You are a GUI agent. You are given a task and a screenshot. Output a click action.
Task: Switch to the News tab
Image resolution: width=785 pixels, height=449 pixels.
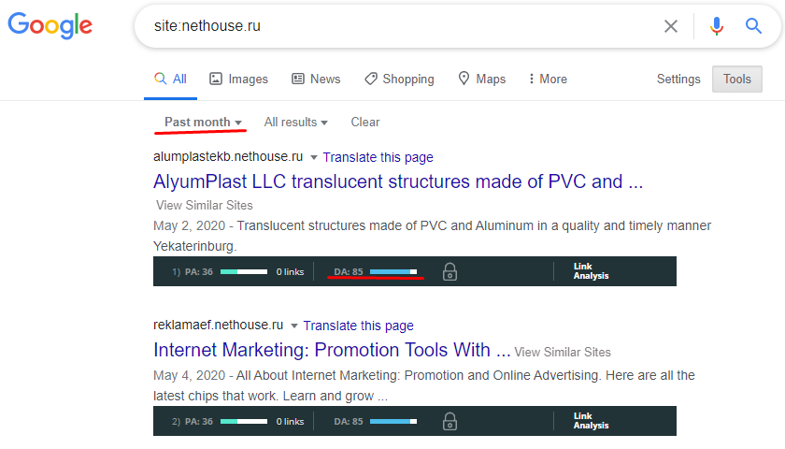pyautogui.click(x=316, y=80)
